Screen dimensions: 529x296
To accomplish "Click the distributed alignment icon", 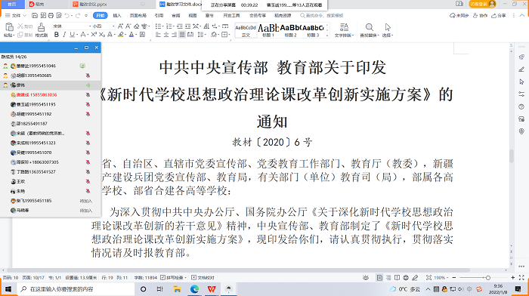I will (x=190, y=35).
